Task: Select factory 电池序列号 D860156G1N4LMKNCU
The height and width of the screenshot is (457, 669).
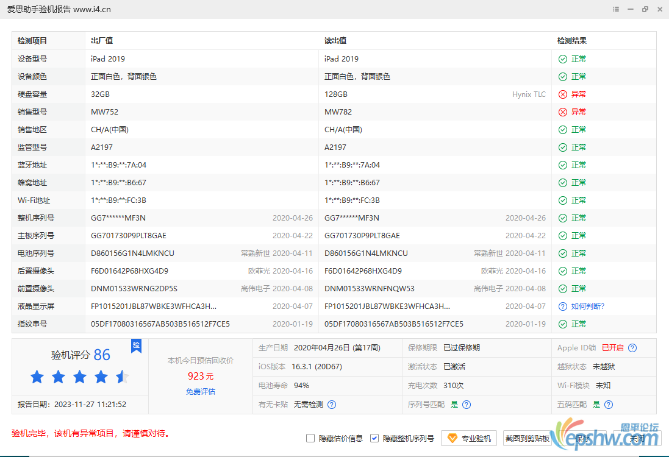Action: [x=132, y=253]
